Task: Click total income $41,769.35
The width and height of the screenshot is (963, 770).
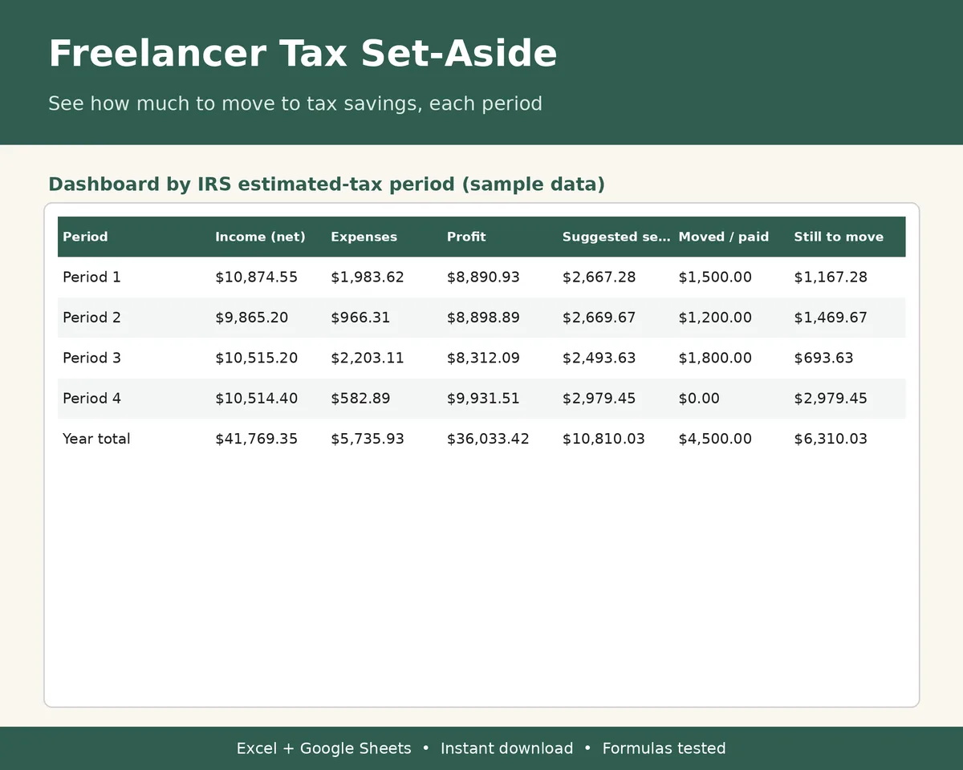Action: tap(256, 439)
